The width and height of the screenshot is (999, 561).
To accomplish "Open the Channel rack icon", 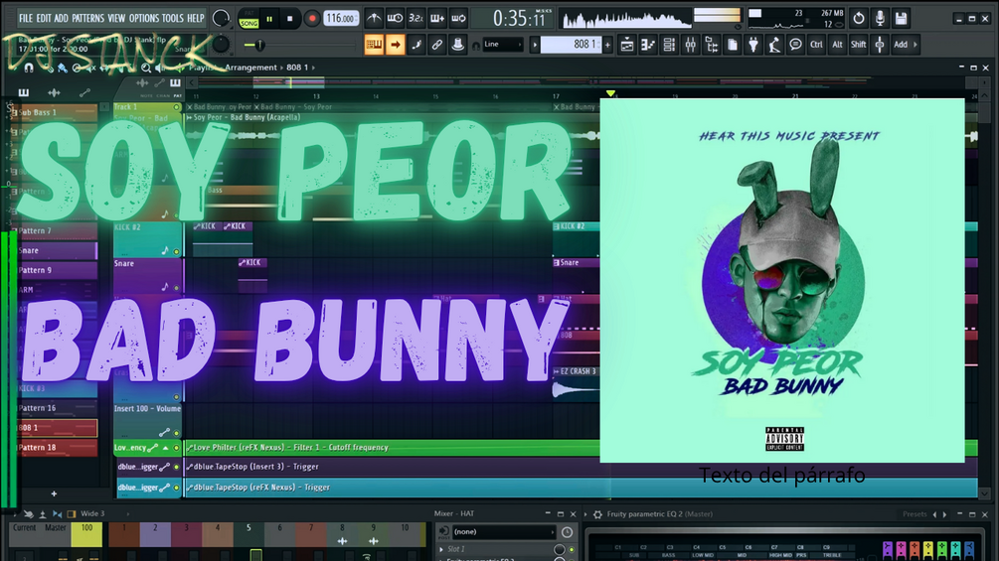I will coord(669,45).
